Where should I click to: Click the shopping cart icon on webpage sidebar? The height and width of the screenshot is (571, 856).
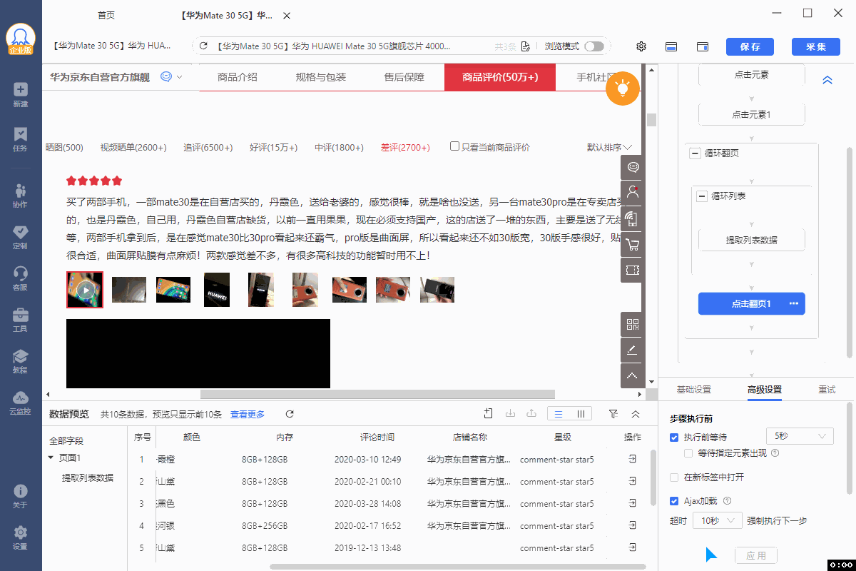[x=632, y=245]
